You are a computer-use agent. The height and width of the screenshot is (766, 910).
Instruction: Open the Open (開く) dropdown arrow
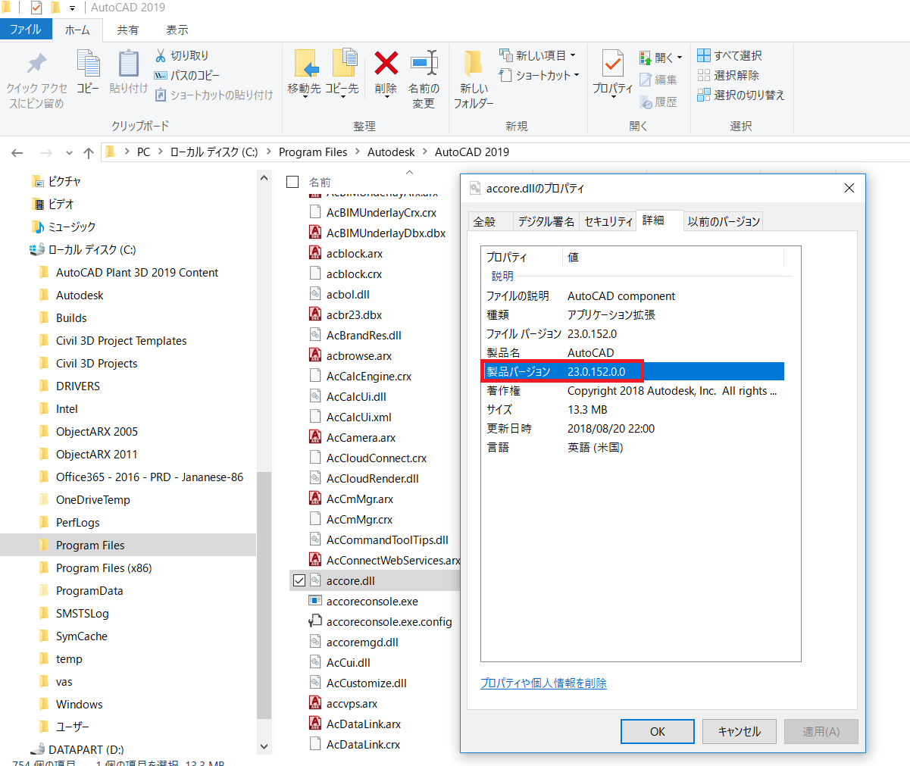(x=680, y=58)
